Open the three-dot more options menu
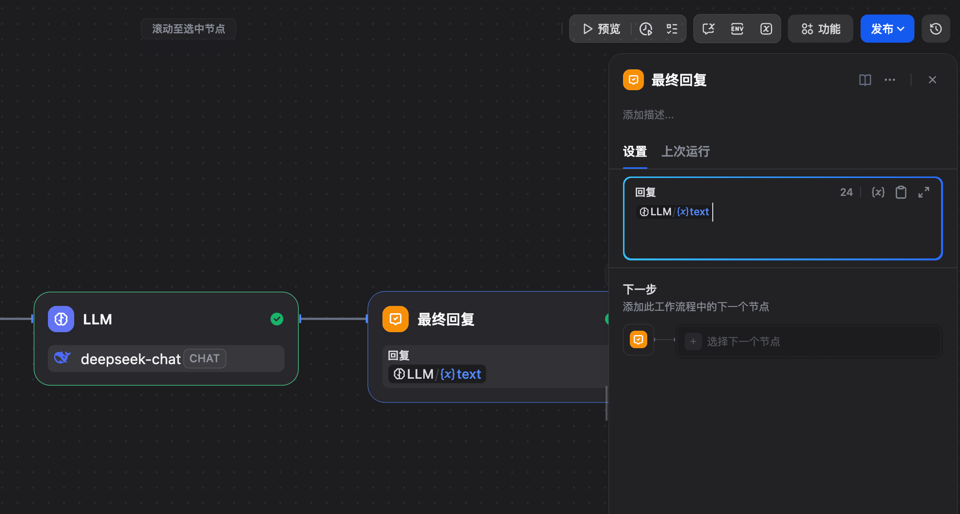 890,80
